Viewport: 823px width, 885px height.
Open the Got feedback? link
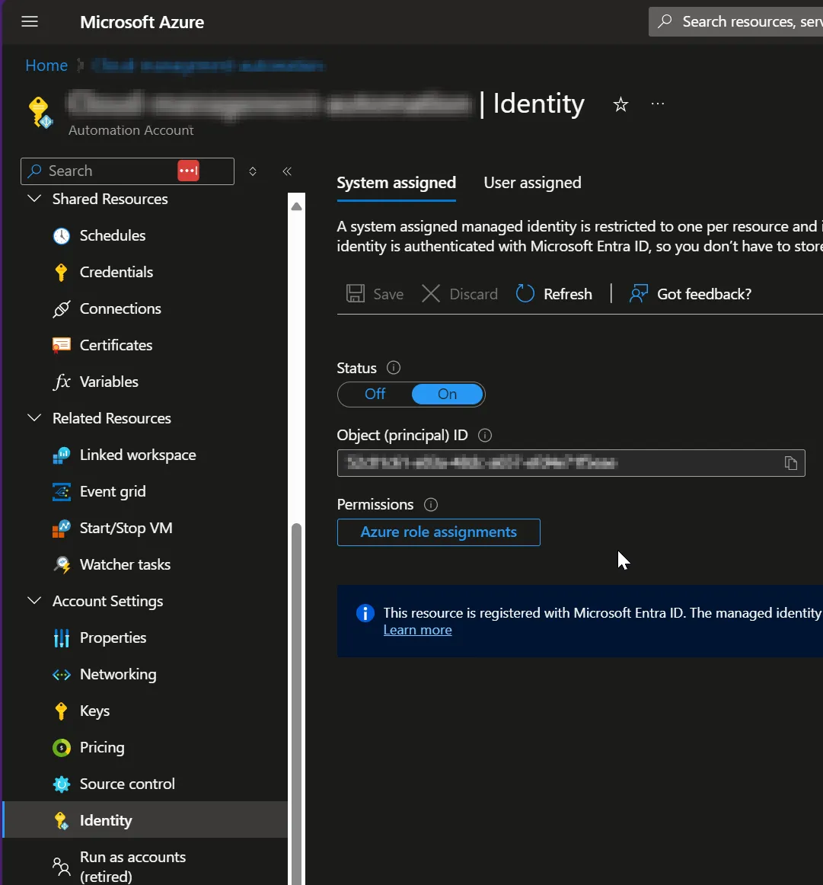691,294
